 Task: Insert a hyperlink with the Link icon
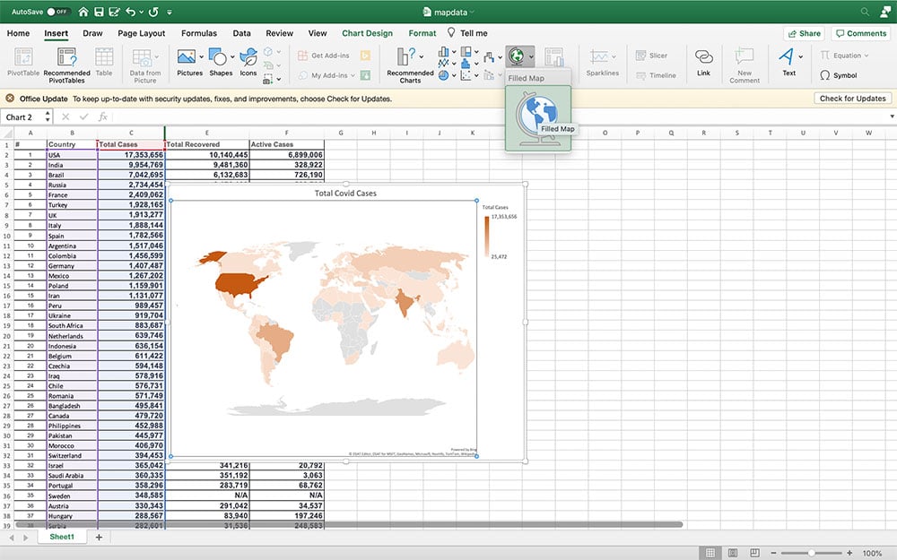pyautogui.click(x=703, y=56)
